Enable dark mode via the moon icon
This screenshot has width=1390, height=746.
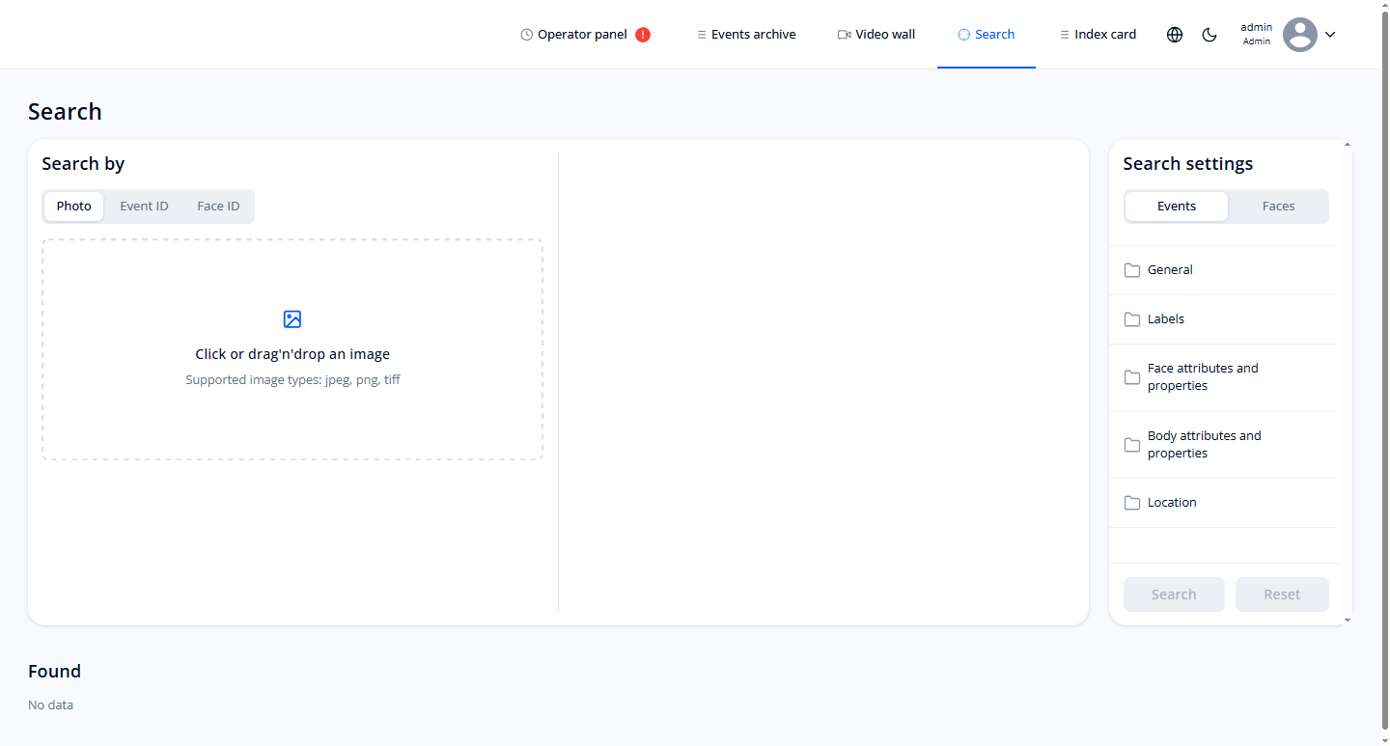[1209, 34]
